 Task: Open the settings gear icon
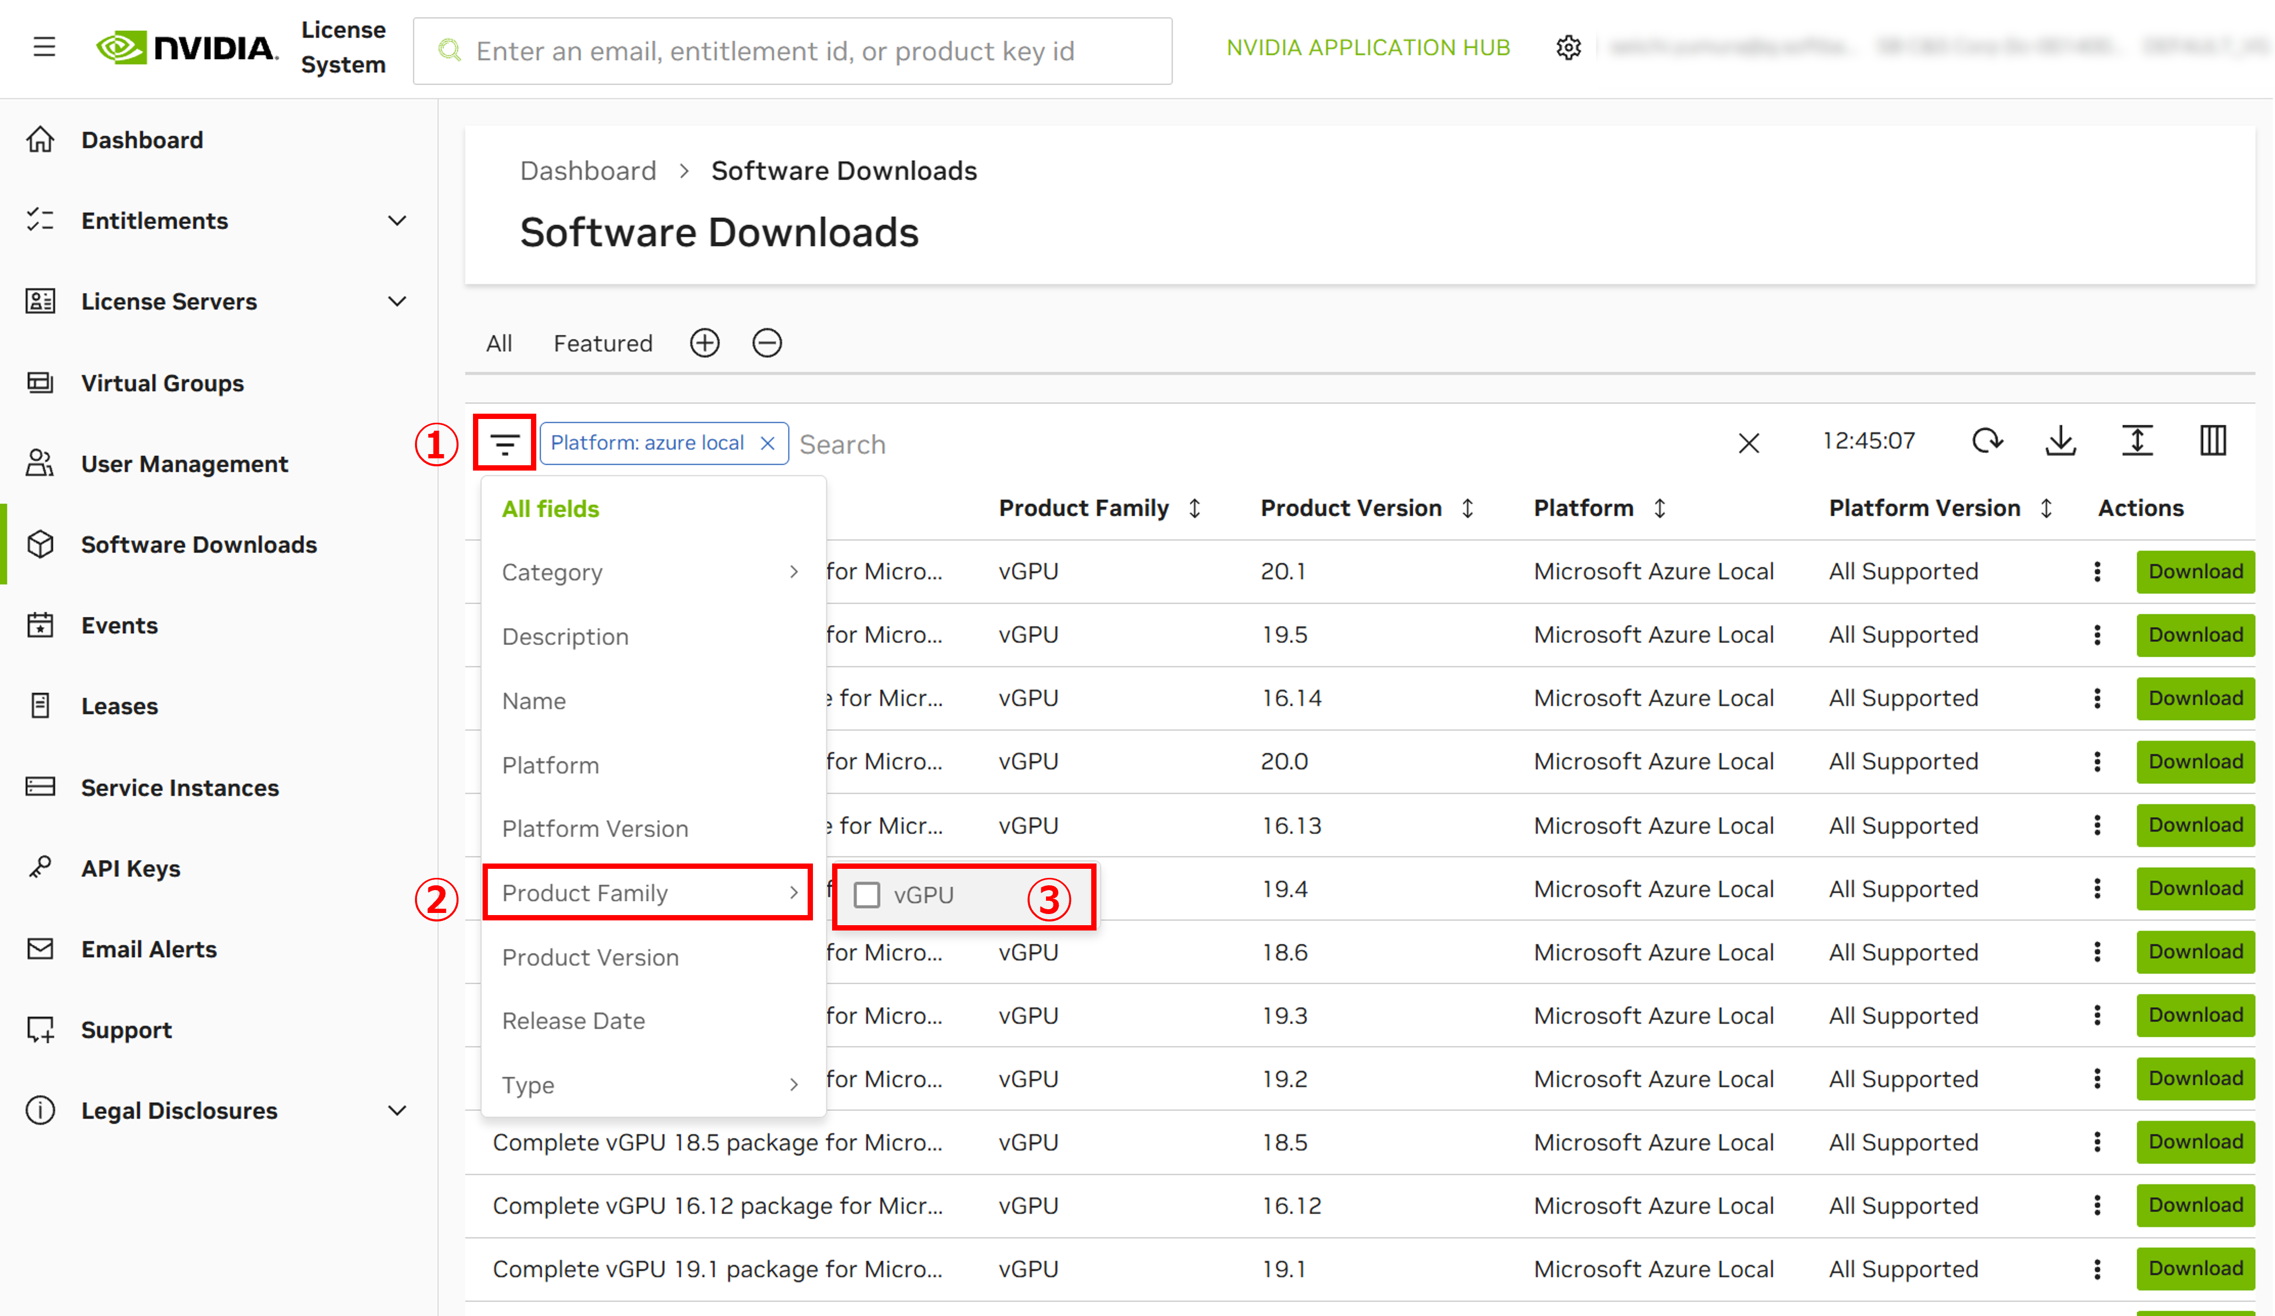(1569, 48)
